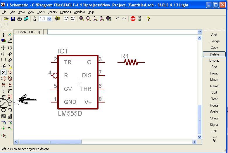The image size is (228, 153).
Task: Select the Value tool
Action: [10, 85]
